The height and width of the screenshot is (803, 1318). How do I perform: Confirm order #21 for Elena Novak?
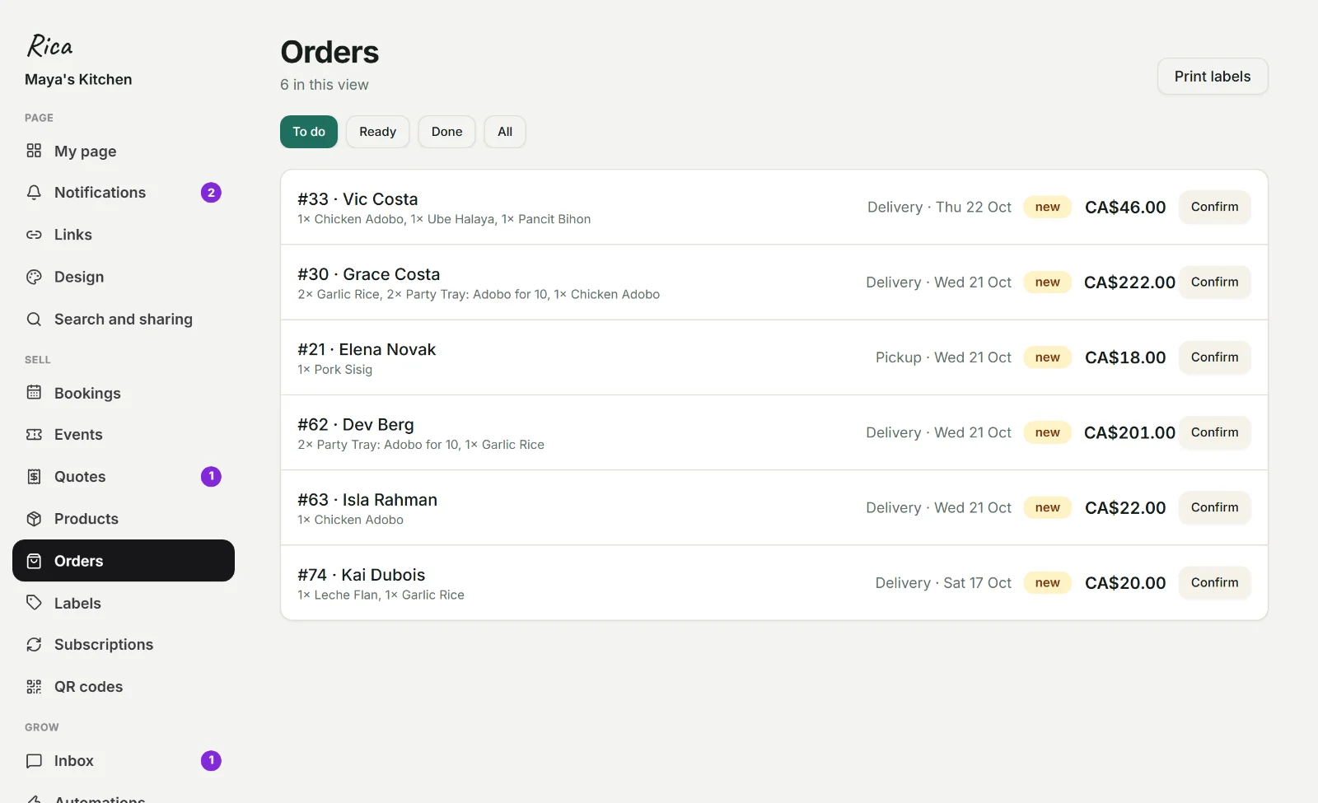(1214, 357)
